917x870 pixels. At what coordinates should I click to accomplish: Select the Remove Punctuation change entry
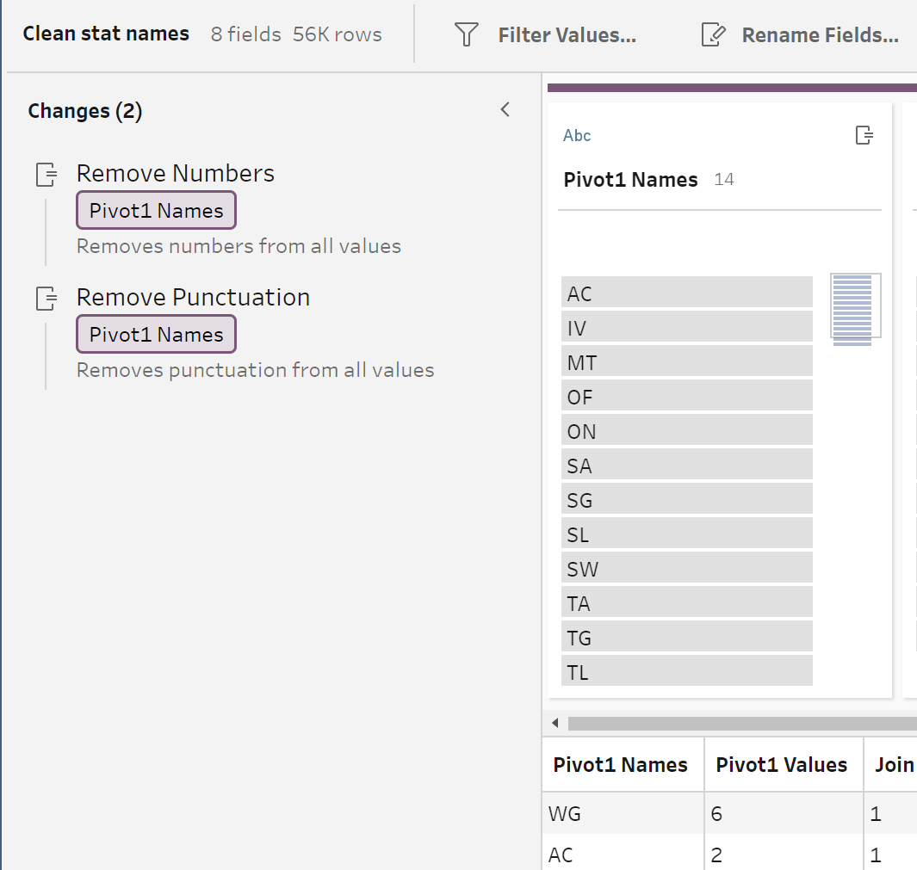tap(193, 298)
